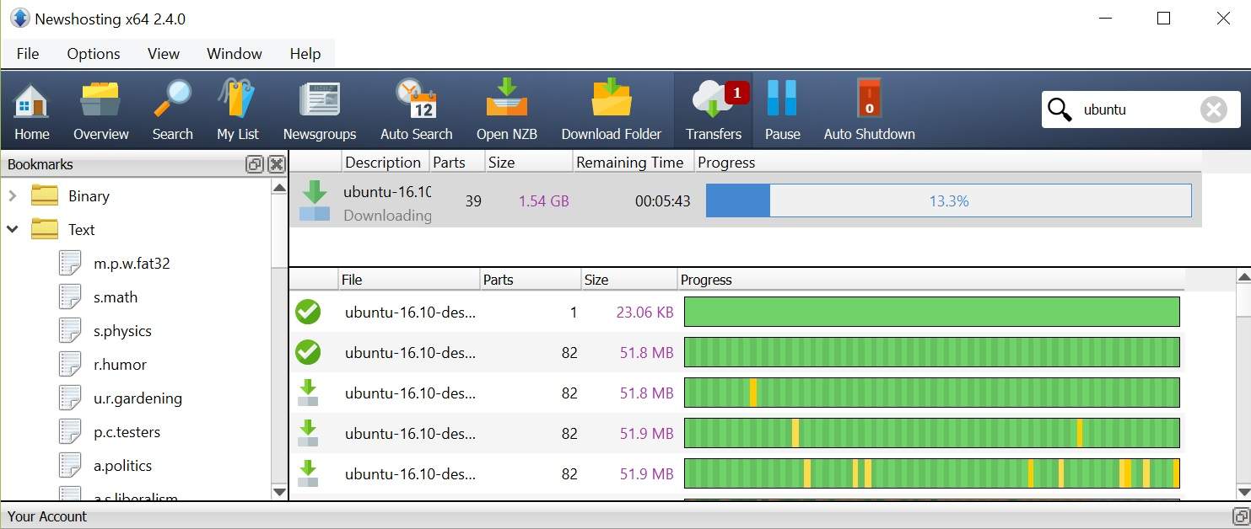Screen dimensions: 1251x529
Task: Toggle the Auto Shutdown switch
Action: pos(869,110)
